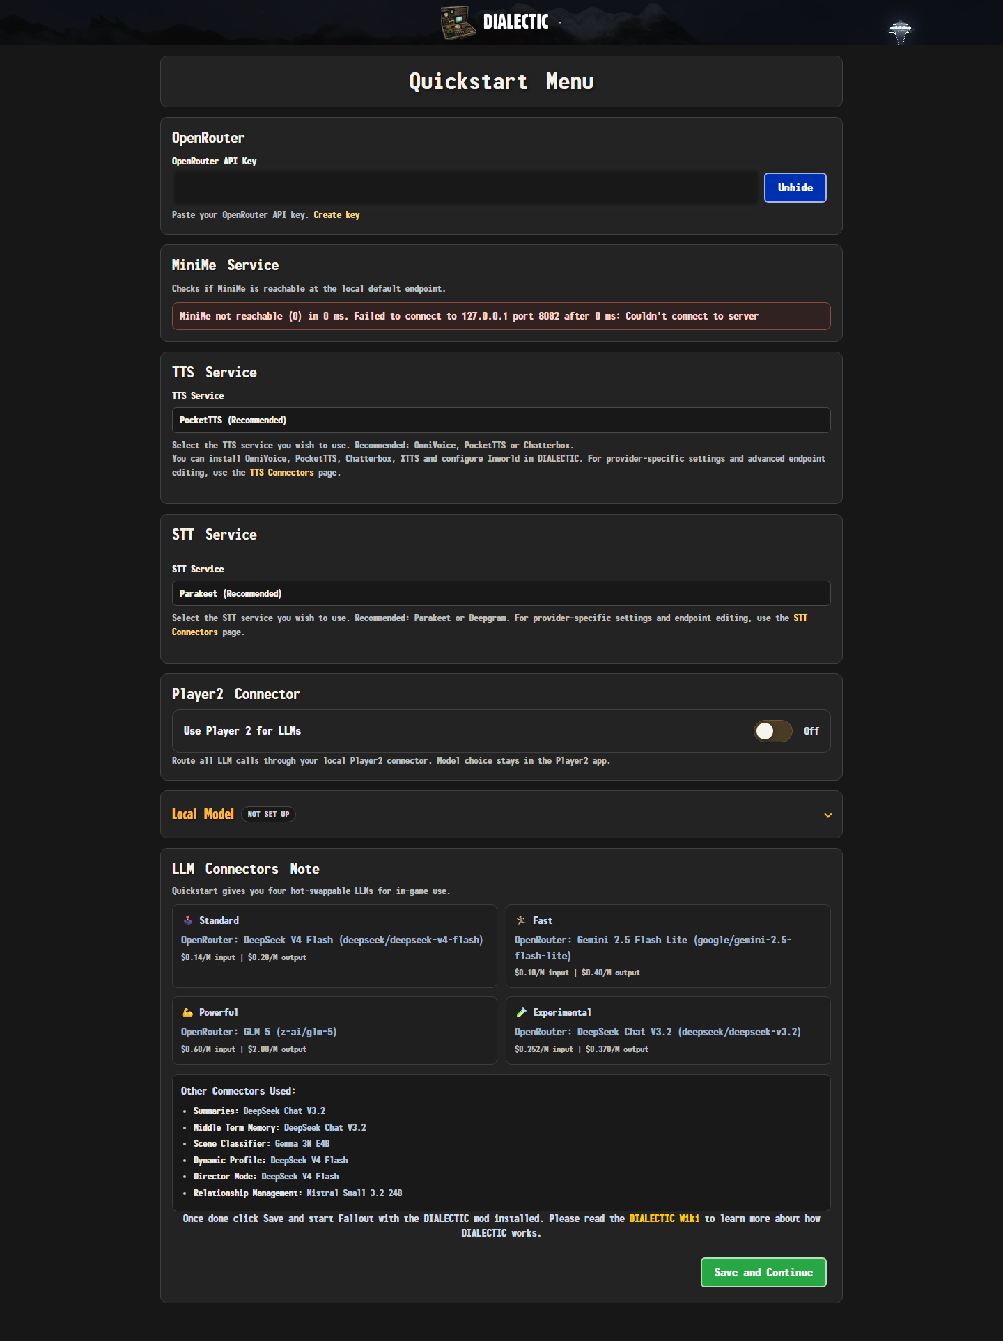Select the DeepSeek V4 Flash model text
Image resolution: width=1003 pixels, height=1341 pixels.
(x=332, y=940)
